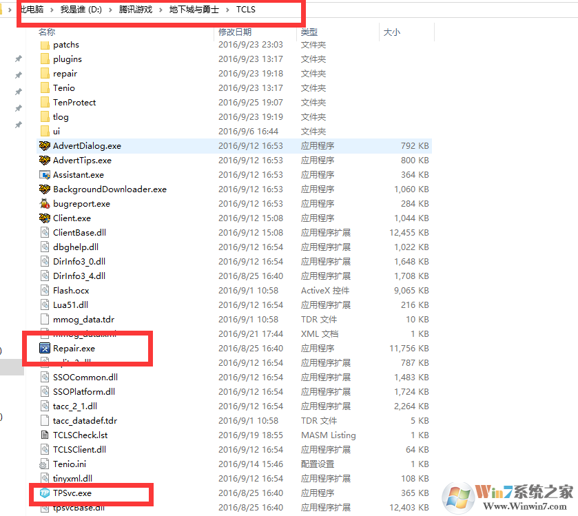Select file name TCLSClient.dll

pyautogui.click(x=80, y=450)
